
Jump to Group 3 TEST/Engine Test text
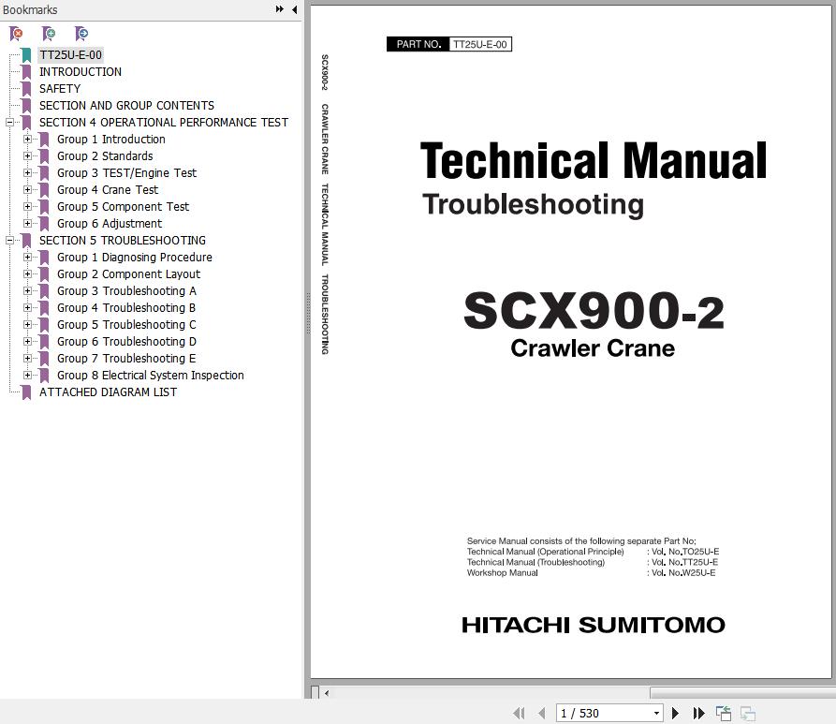(x=126, y=173)
